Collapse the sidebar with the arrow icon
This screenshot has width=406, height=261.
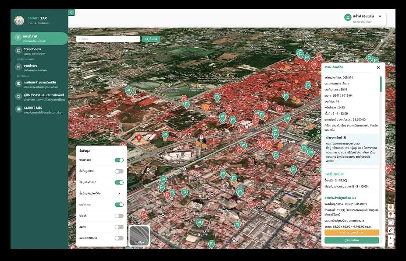click(71, 12)
